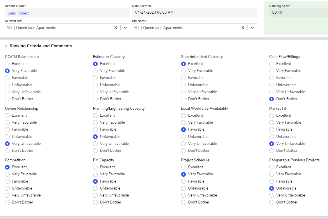The image size is (328, 218).
Task: Open the Bid Name dropdown
Action: (252, 28)
